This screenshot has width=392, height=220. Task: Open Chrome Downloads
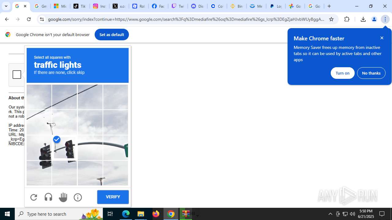(363, 19)
